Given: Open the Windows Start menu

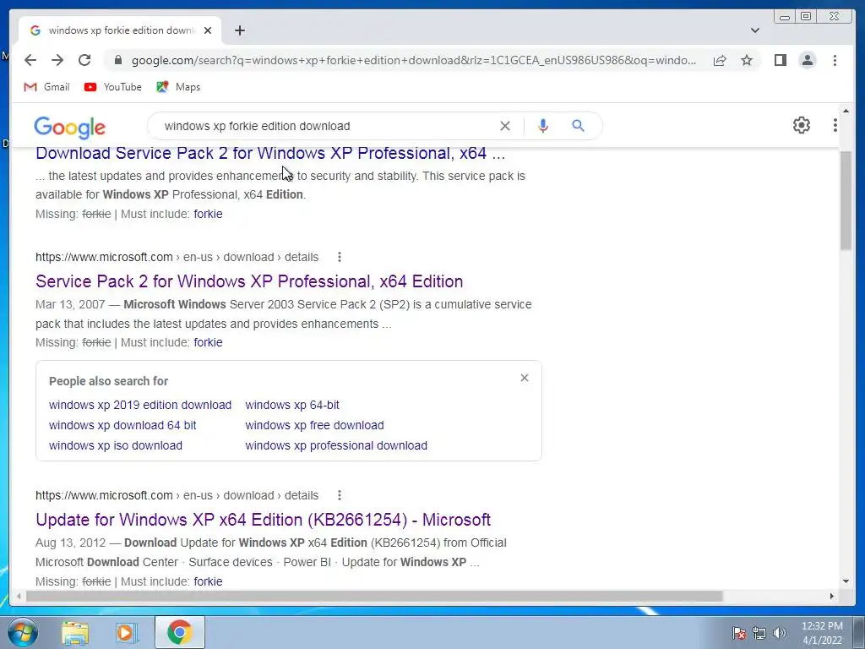Looking at the screenshot, I should click(x=21, y=633).
